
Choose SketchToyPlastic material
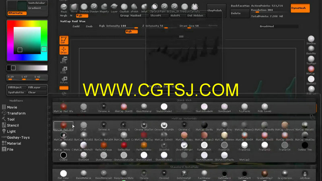tap(224, 156)
